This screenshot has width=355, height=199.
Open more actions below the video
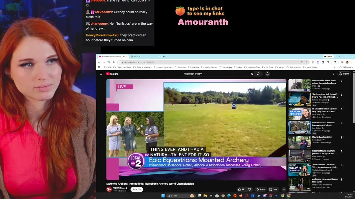click(284, 189)
